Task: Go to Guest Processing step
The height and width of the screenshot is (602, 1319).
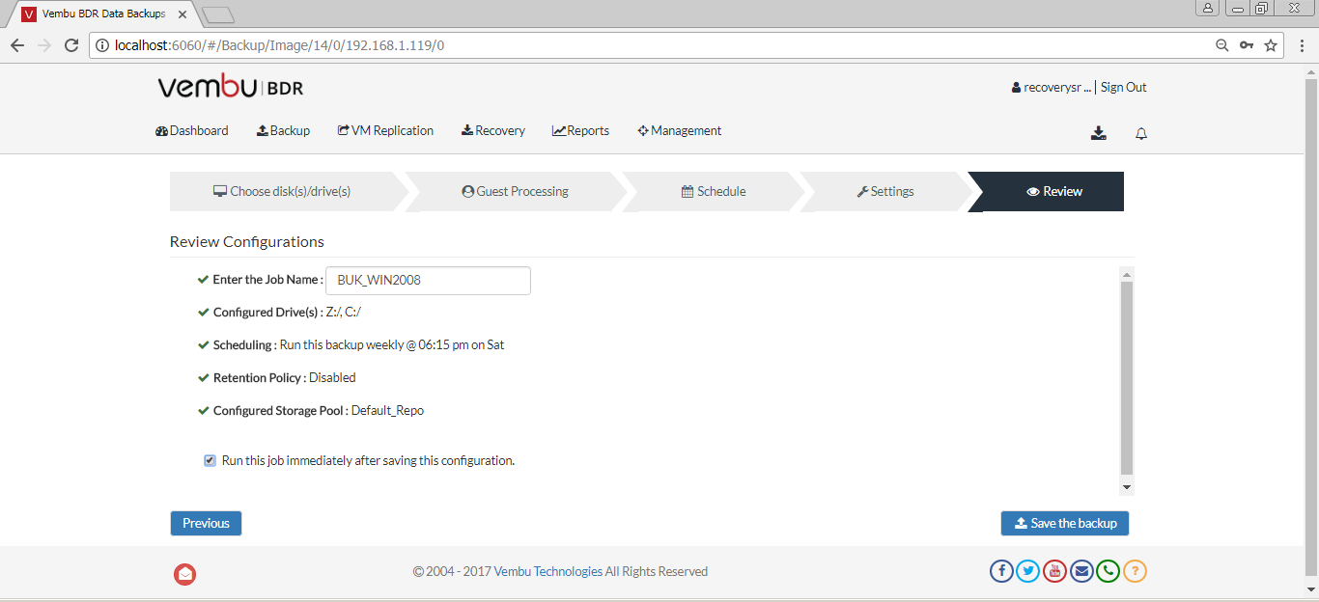Action: tap(516, 192)
